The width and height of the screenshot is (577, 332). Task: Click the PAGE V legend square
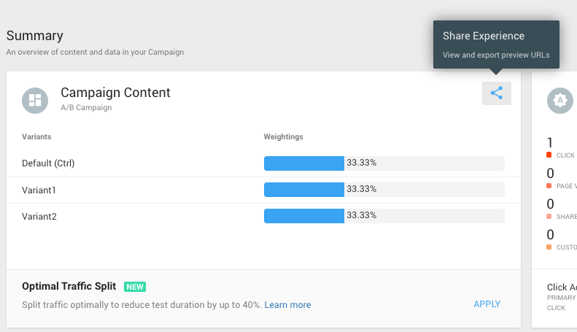[x=549, y=186]
